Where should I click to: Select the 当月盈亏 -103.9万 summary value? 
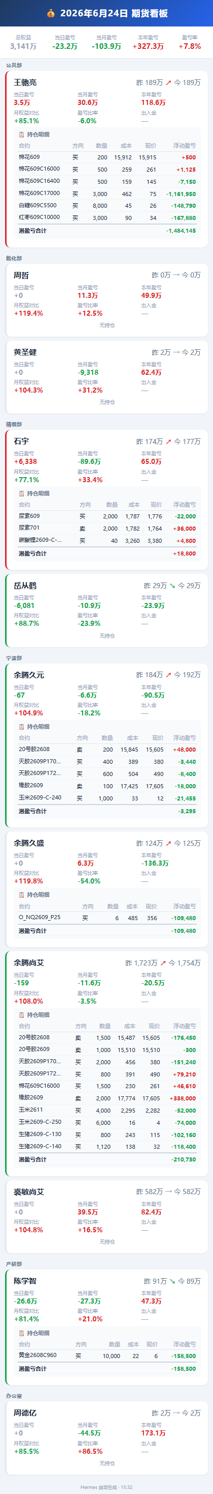pyautogui.click(x=106, y=46)
